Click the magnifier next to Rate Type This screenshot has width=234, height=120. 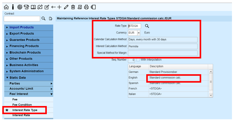147,26
